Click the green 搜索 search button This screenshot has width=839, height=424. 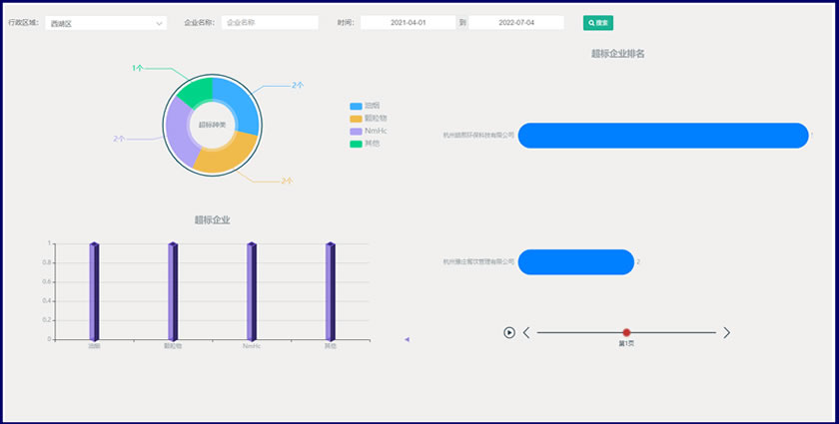[597, 22]
